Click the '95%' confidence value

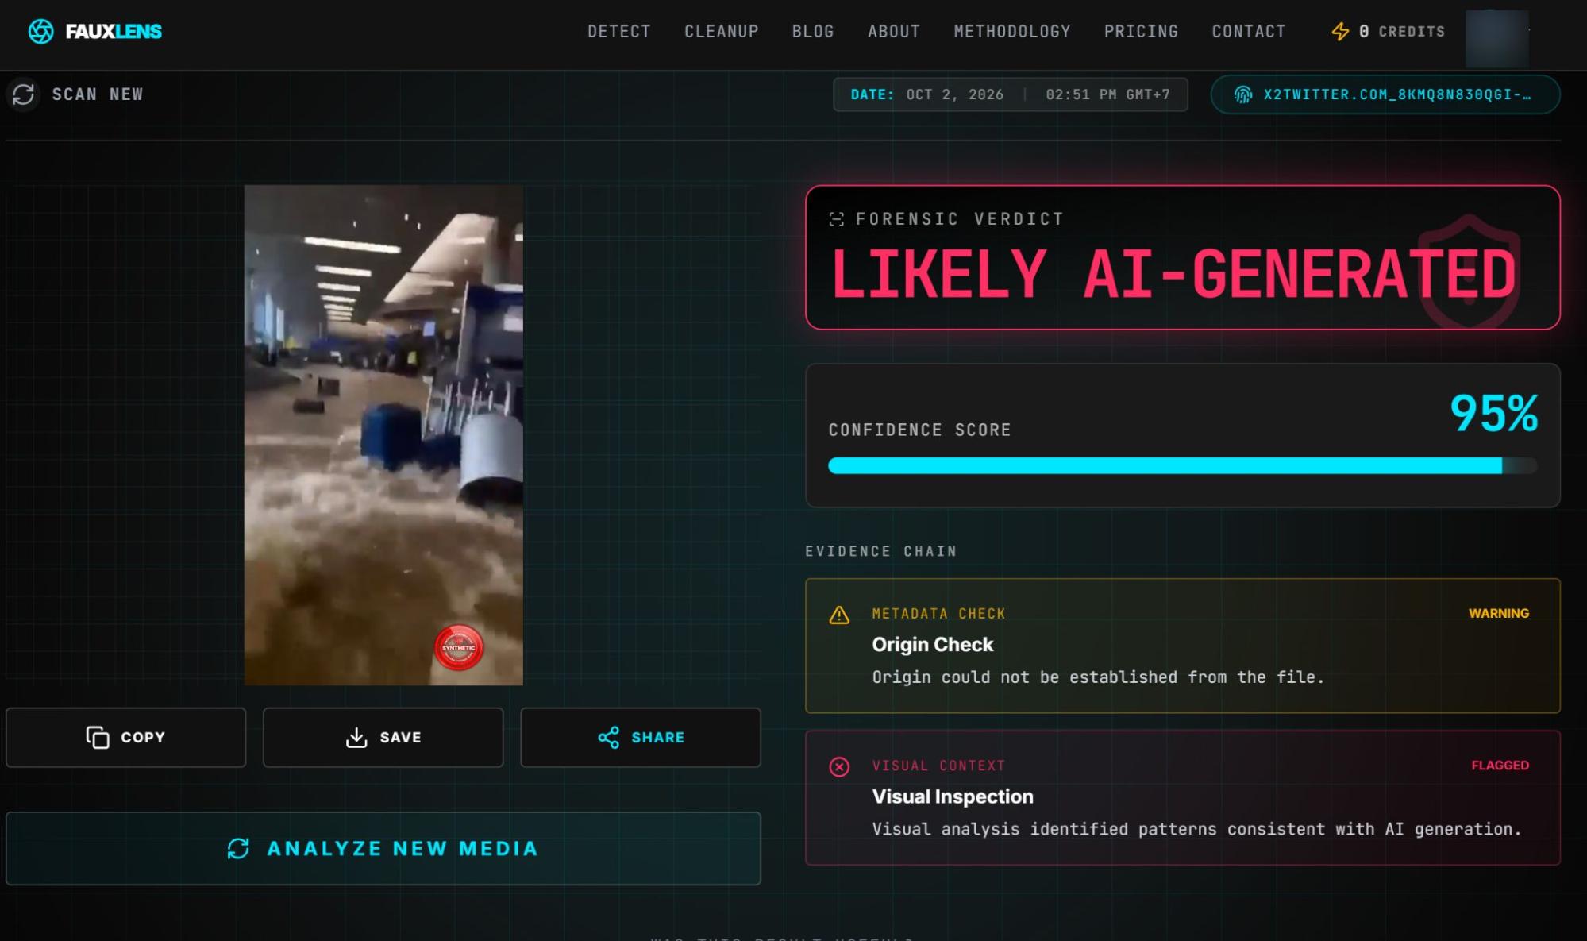tap(1494, 413)
